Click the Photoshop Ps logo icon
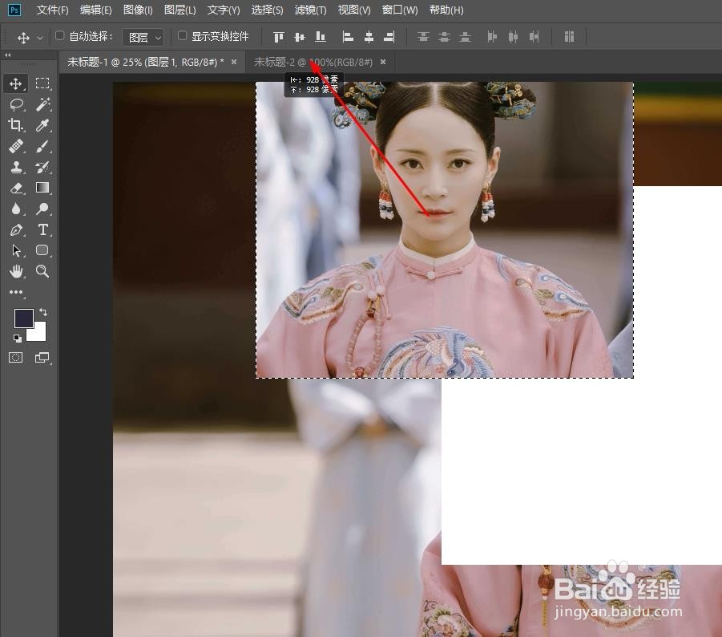Screen dimensions: 722x637 pos(14,10)
